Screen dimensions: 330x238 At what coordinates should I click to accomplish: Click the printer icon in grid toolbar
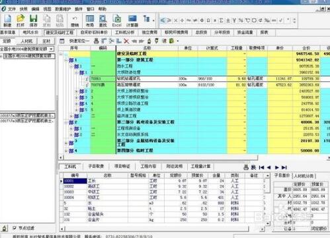(x=97, y=41)
